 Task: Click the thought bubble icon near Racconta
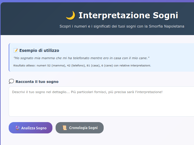point(11,81)
